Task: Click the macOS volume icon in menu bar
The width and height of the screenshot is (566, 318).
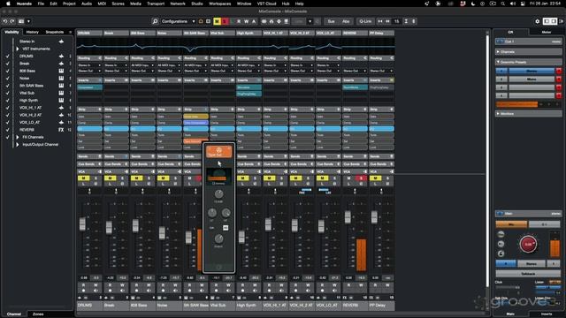Action: [x=513, y=4]
